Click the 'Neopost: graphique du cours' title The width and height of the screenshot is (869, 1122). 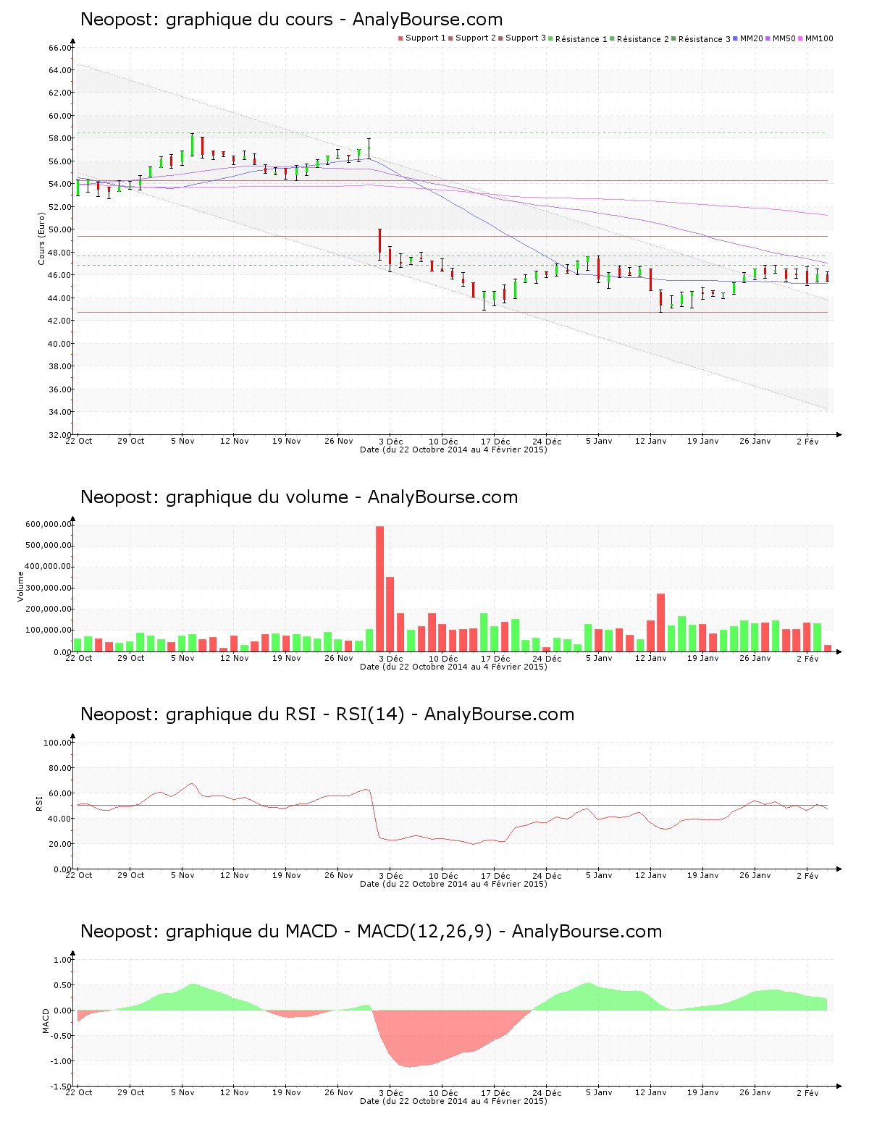(206, 20)
